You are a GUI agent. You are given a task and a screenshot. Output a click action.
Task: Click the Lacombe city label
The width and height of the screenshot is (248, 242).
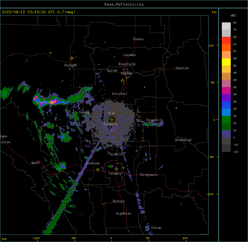pyautogui.click(x=129, y=55)
